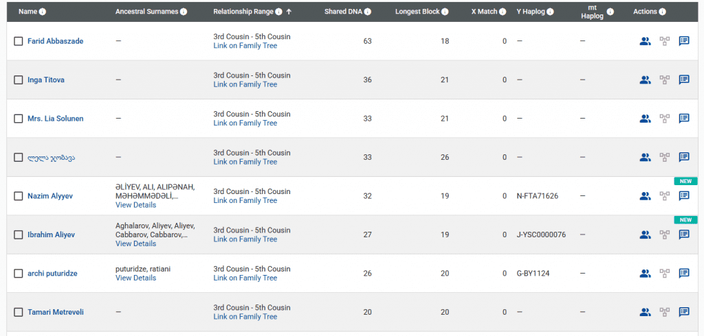
Task: Sort by the Shared DNA column header
Action: (x=344, y=12)
